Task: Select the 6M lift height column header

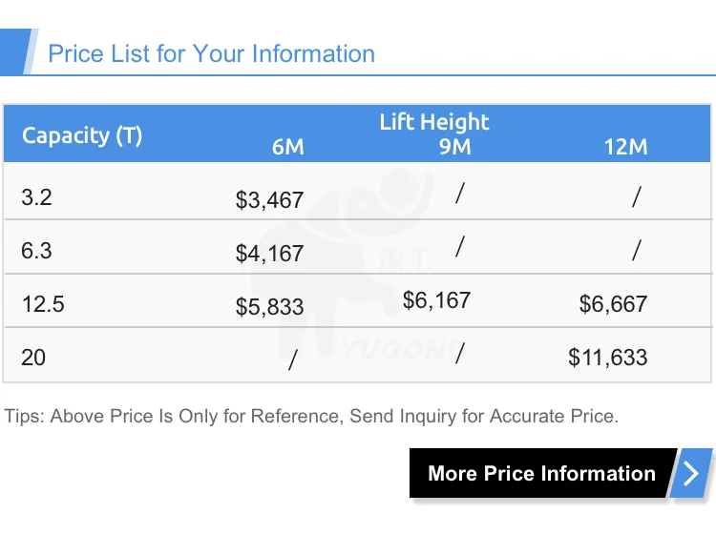Action: click(x=287, y=147)
